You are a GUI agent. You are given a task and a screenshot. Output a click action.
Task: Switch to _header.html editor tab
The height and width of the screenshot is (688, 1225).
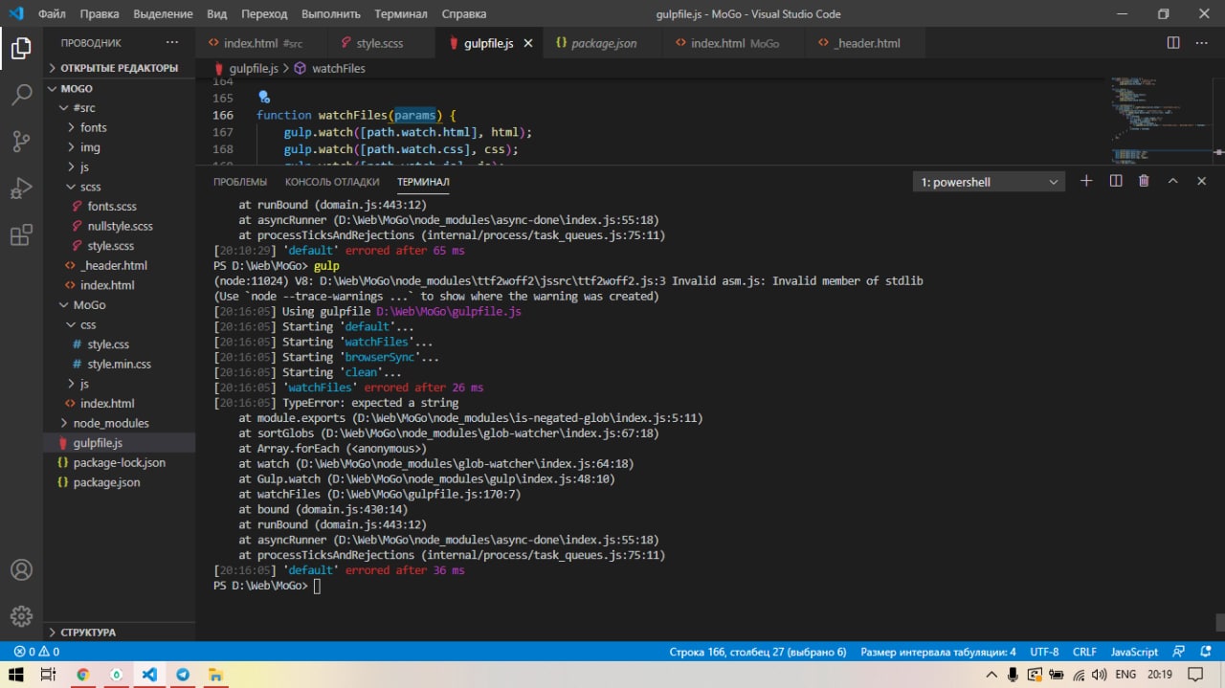(867, 44)
